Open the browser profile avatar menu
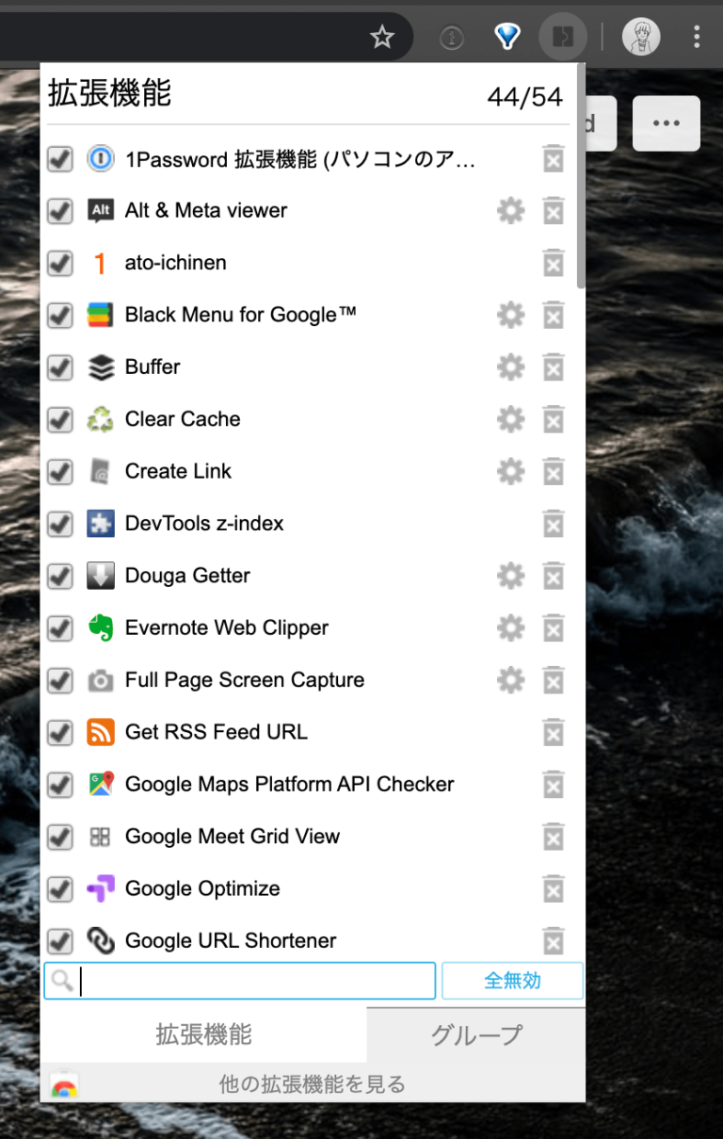The image size is (723, 1139). click(641, 37)
